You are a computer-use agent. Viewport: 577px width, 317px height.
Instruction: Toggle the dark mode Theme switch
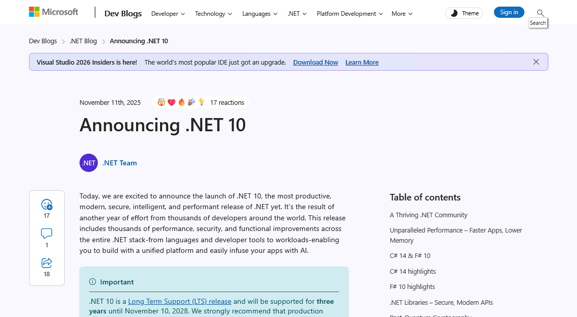(464, 13)
